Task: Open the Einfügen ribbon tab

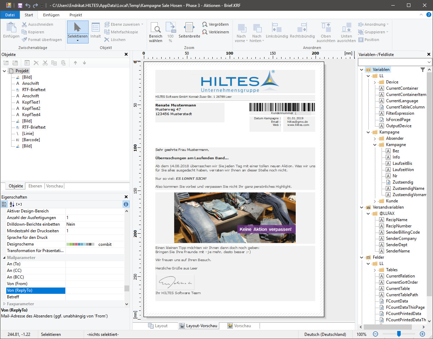Action: click(51, 15)
